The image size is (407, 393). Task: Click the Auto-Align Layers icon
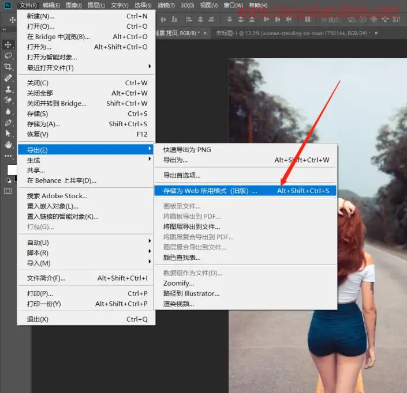pos(308,19)
